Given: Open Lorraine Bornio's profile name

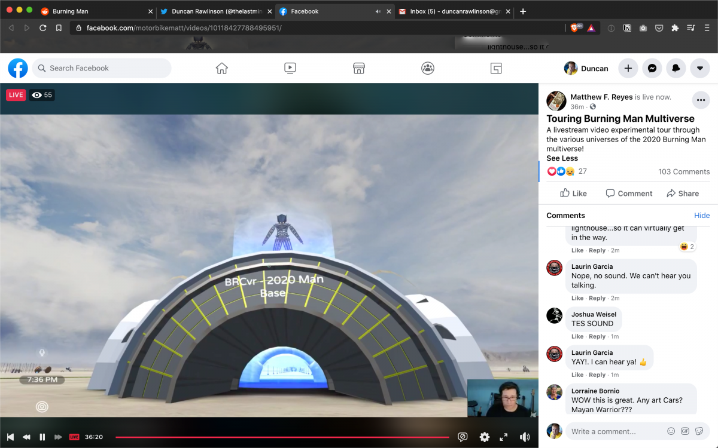Looking at the screenshot, I should [x=596, y=391].
